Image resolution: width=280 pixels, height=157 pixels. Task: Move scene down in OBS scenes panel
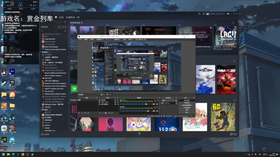(x=88, y=113)
